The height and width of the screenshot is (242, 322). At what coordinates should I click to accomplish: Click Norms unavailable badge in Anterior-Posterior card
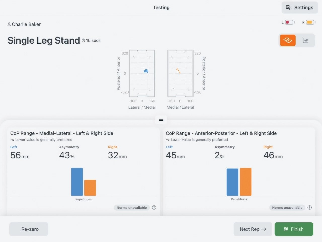click(x=287, y=207)
